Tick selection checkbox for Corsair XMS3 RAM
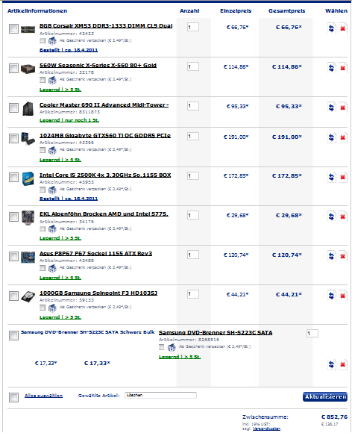This screenshot has height=433, width=352. pyautogui.click(x=13, y=28)
